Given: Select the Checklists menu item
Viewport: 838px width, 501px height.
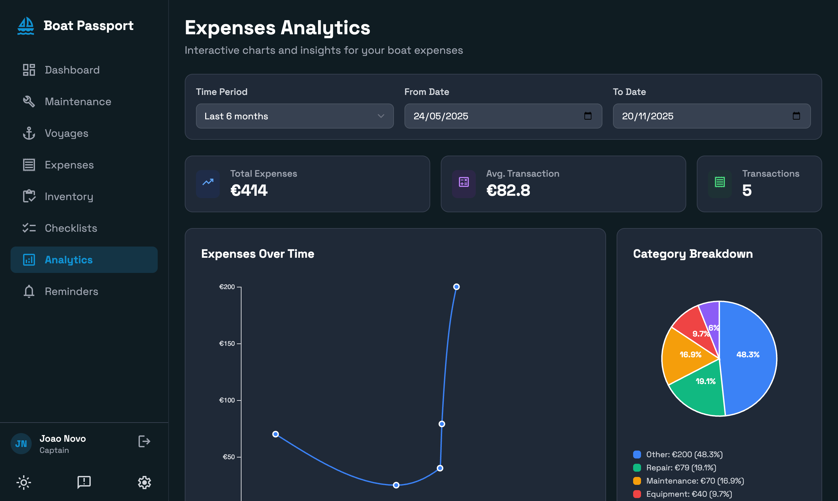Looking at the screenshot, I should point(71,228).
